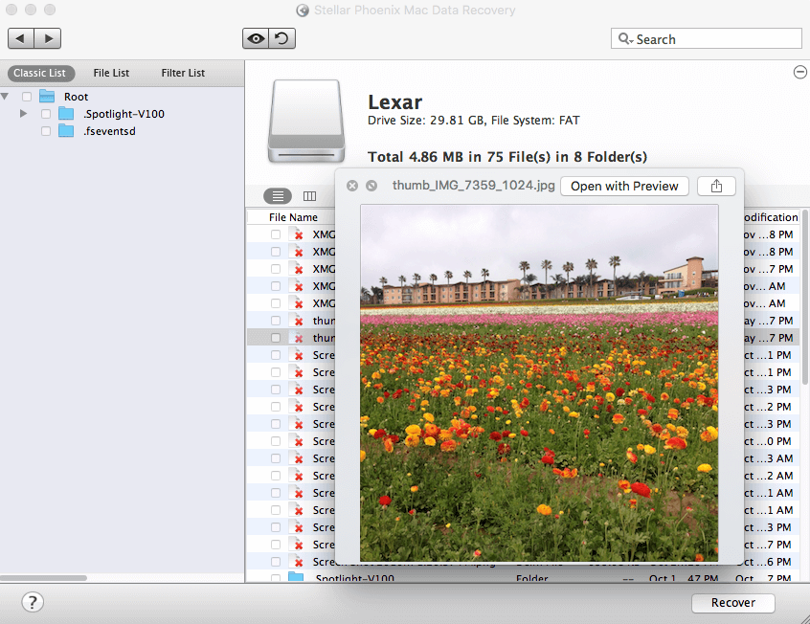Screen dimensions: 810x624
Task: Check the highlighted thumb file checkbox
Action: [276, 338]
